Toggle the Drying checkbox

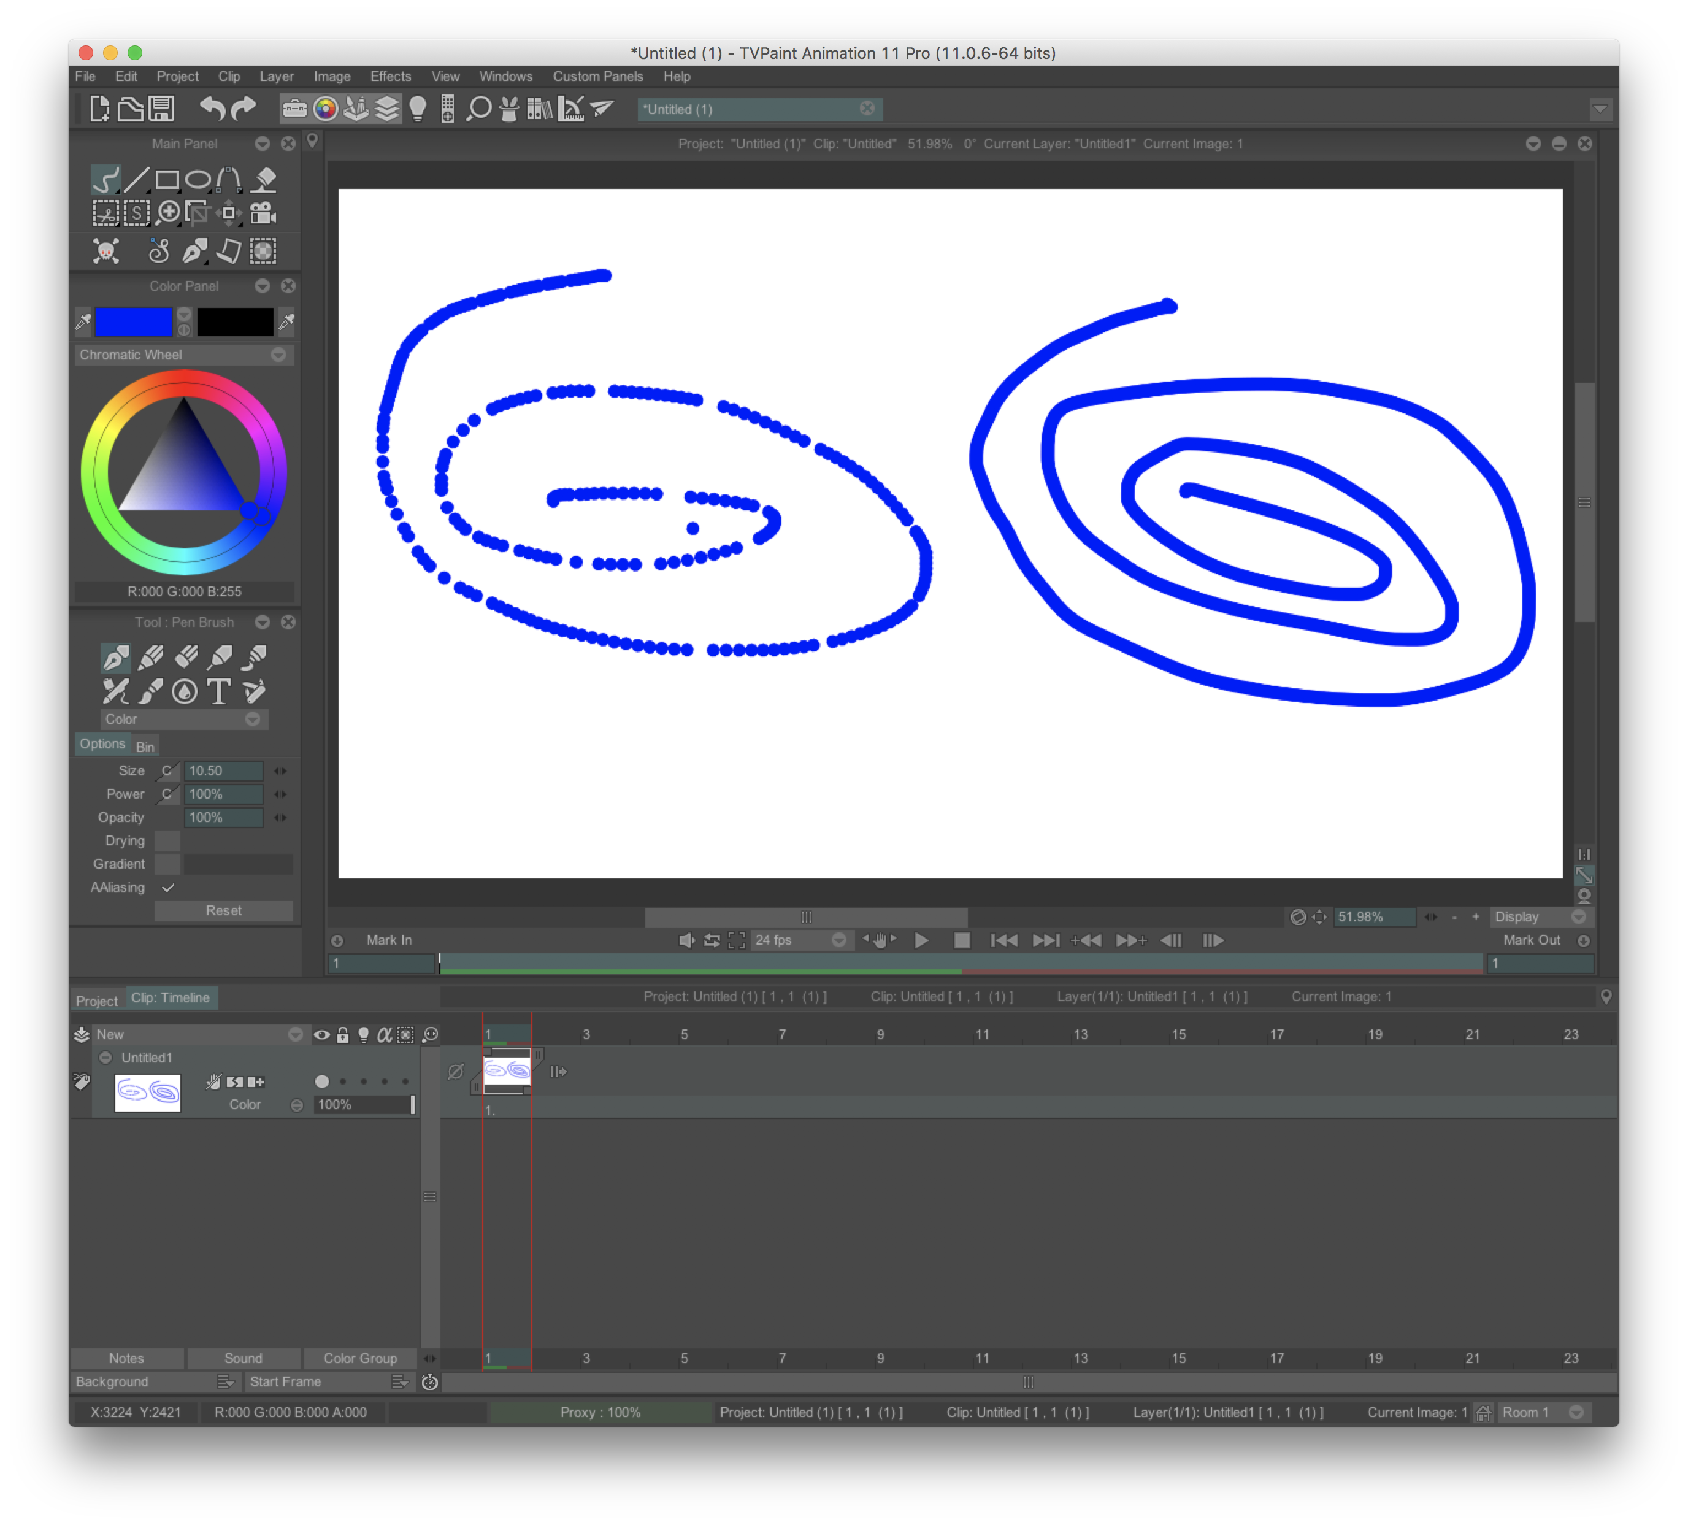coord(167,841)
